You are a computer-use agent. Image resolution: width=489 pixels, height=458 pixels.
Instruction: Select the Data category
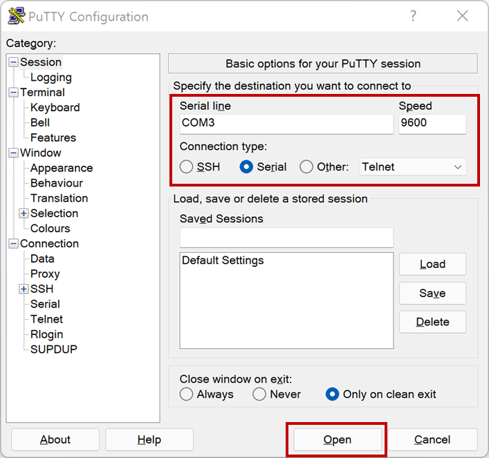coord(42,258)
